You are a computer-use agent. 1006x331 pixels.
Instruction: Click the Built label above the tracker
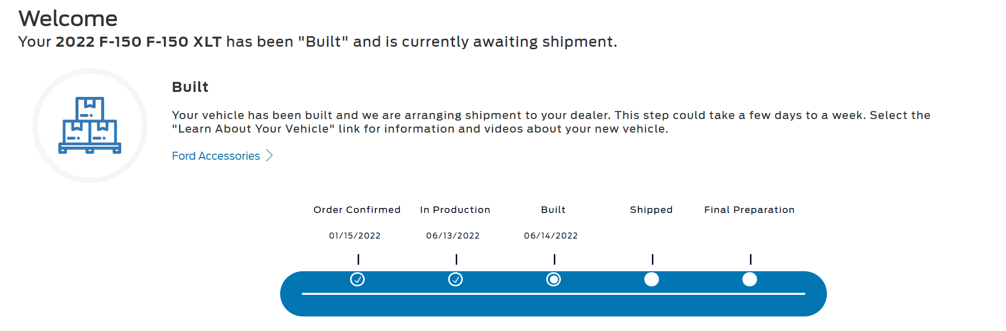[553, 209]
